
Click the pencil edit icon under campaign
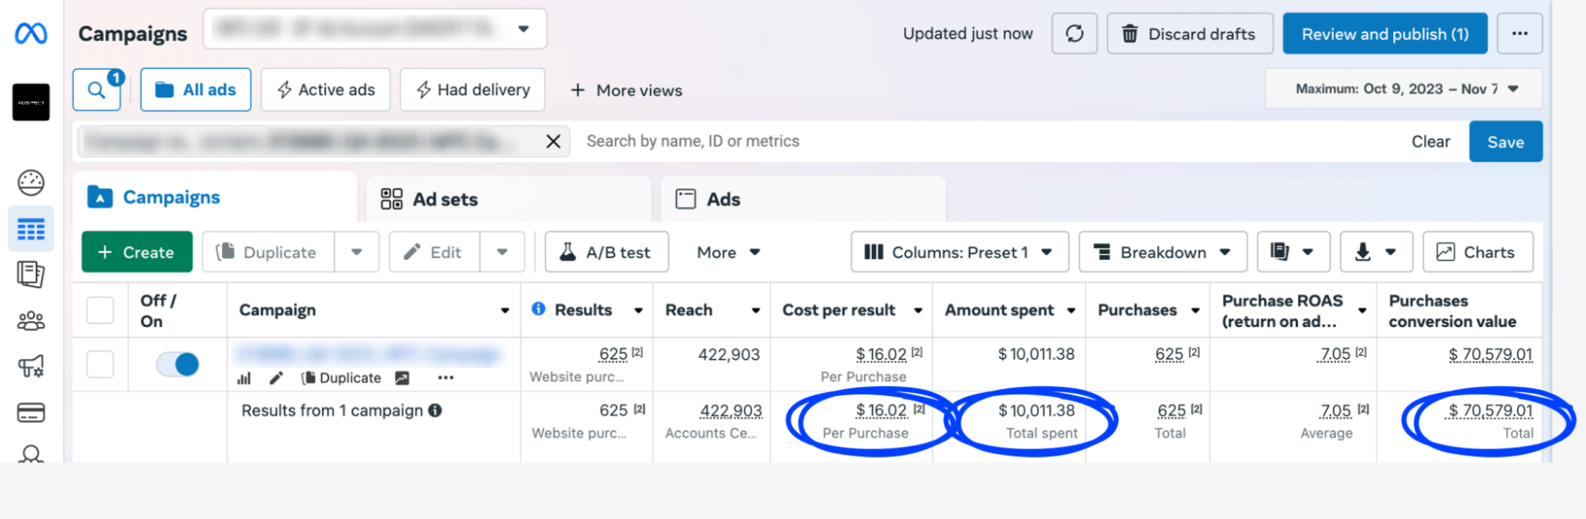(x=276, y=378)
